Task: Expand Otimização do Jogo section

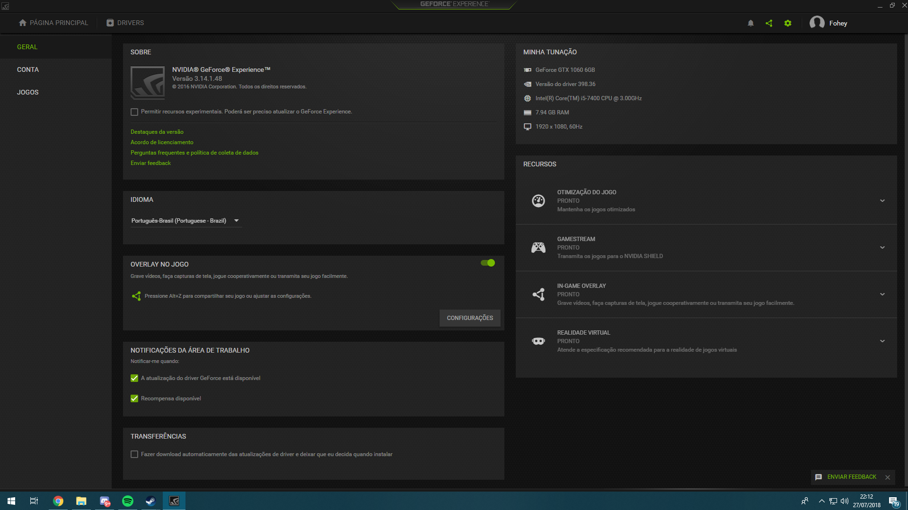Action: tap(882, 201)
